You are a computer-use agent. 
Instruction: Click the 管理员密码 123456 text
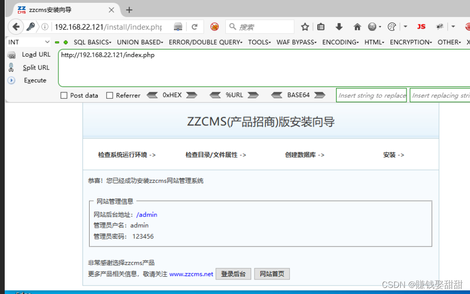click(x=124, y=237)
